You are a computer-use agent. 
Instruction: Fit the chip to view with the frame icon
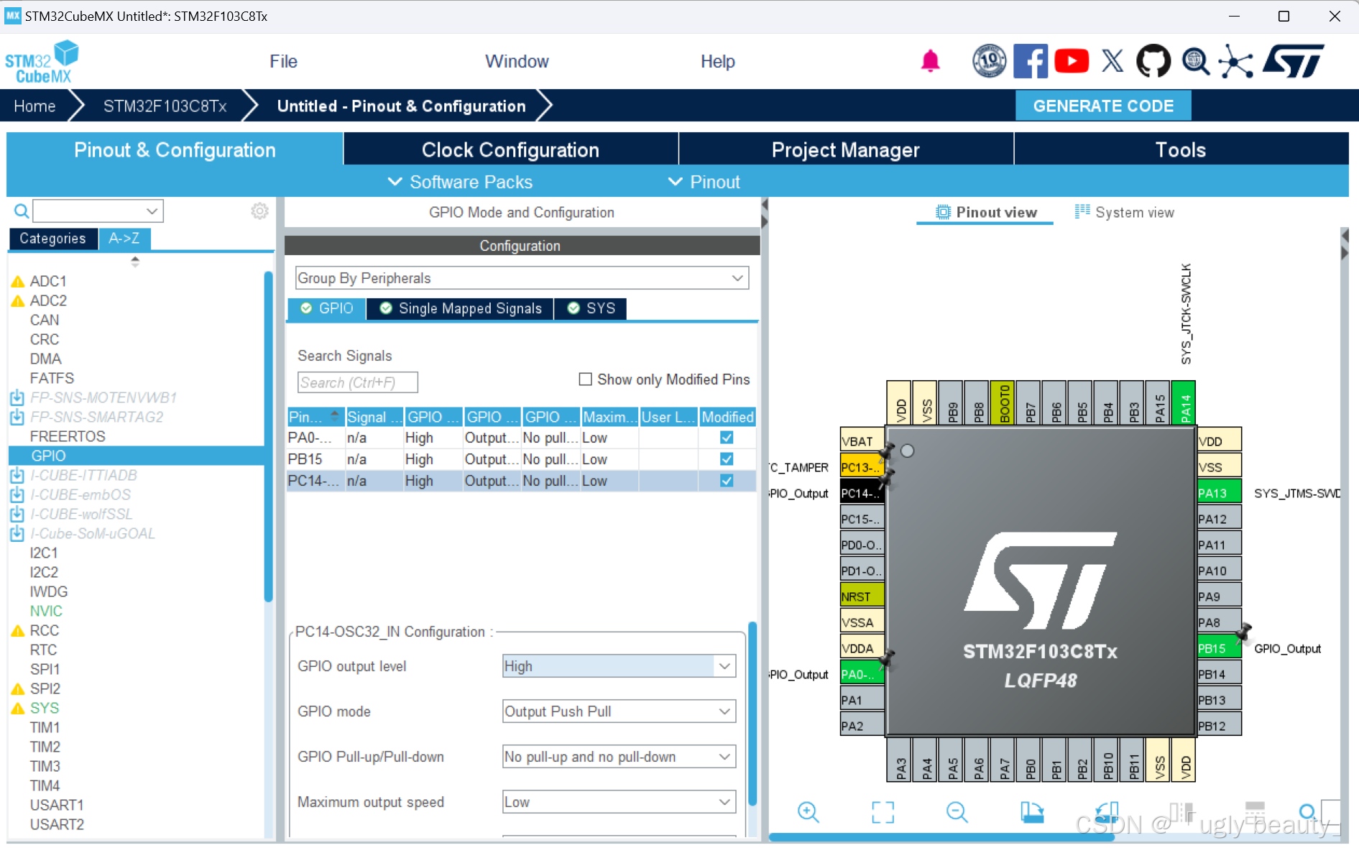point(883,812)
